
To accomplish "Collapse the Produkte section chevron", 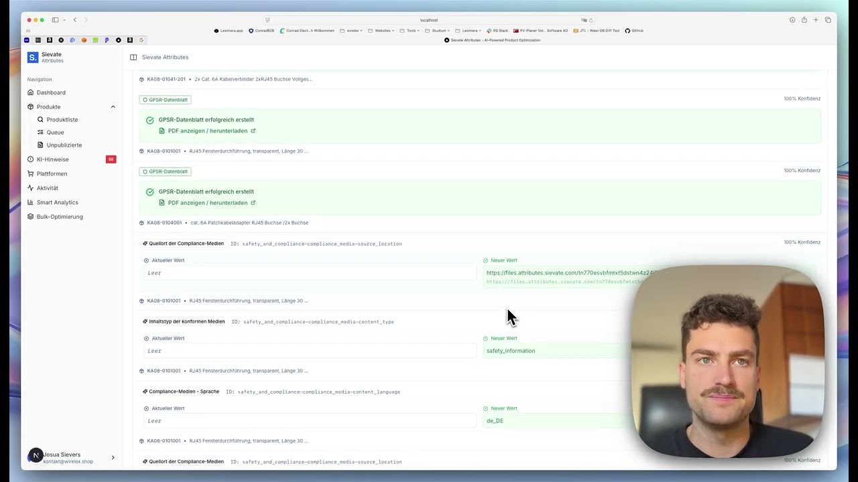I will pos(113,107).
